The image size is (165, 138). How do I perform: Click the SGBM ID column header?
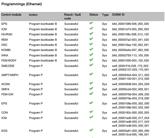(x=118, y=15)
